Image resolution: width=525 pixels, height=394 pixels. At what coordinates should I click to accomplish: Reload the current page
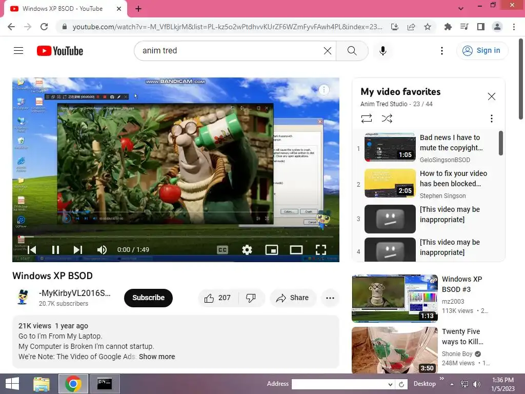click(44, 27)
